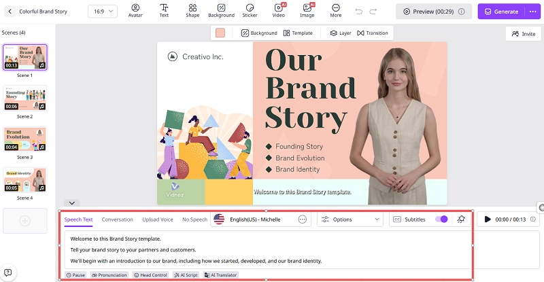Switch to the Speech Text tab
Screen dimensions: 544x282
[78, 219]
